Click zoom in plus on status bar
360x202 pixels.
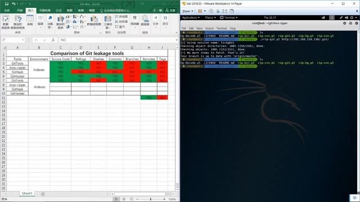tap(164, 199)
